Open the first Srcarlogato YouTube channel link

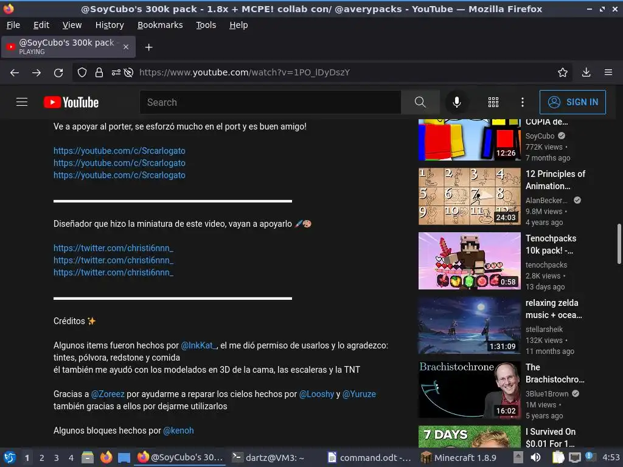click(x=119, y=151)
